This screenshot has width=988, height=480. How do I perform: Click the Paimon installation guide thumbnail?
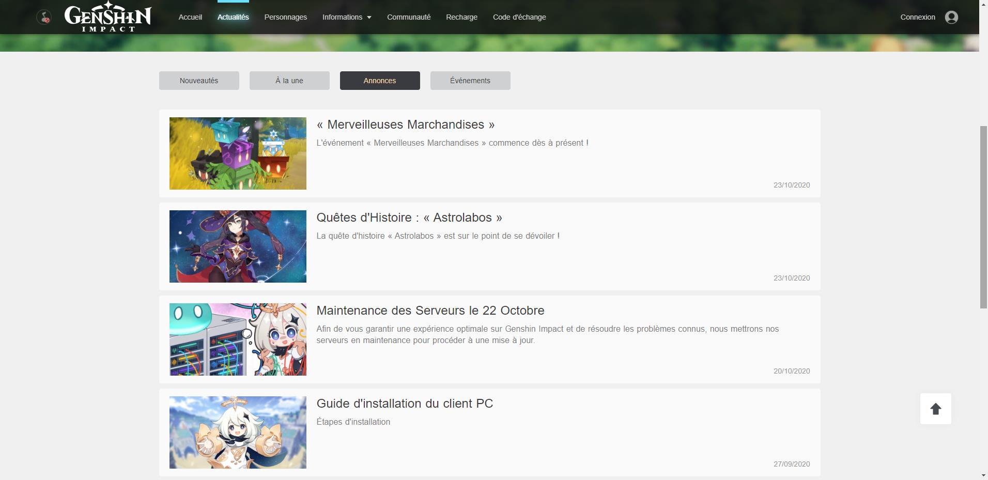point(238,432)
